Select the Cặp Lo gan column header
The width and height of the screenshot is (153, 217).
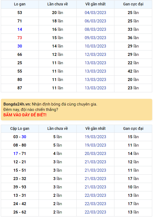(x=20, y=128)
